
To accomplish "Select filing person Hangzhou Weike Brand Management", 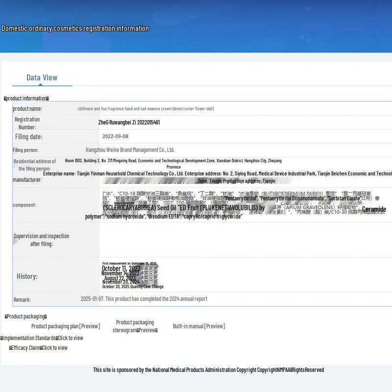I will click(x=130, y=150).
